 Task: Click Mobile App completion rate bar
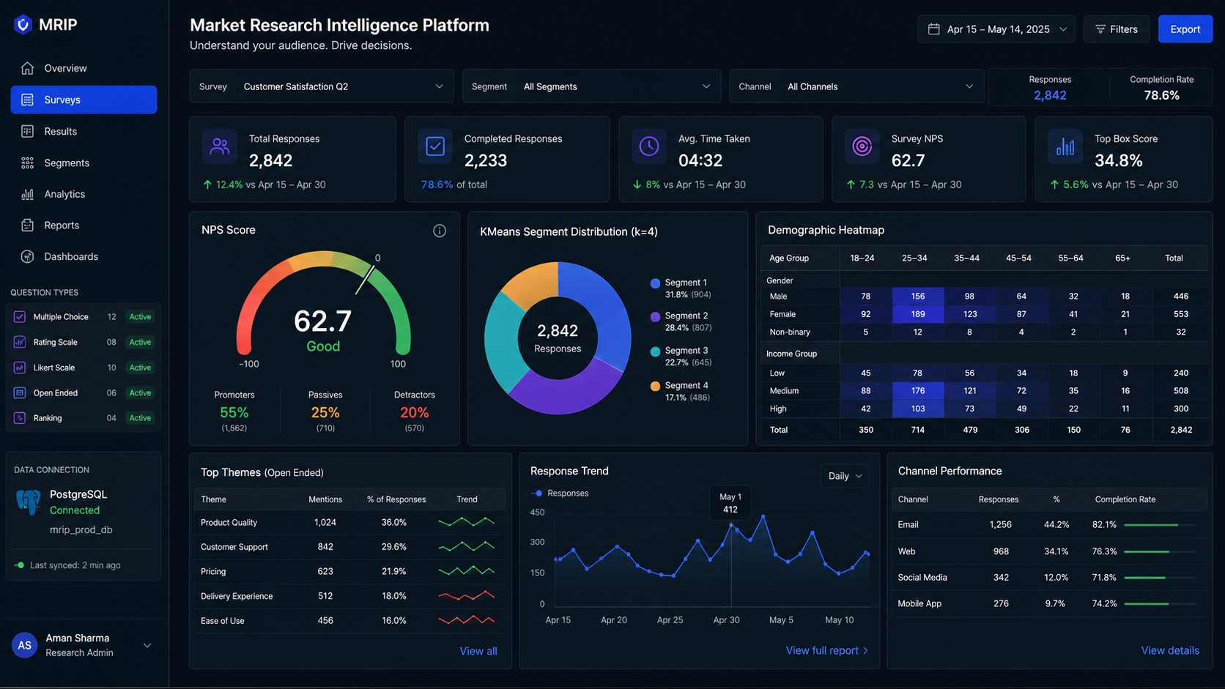1160,604
